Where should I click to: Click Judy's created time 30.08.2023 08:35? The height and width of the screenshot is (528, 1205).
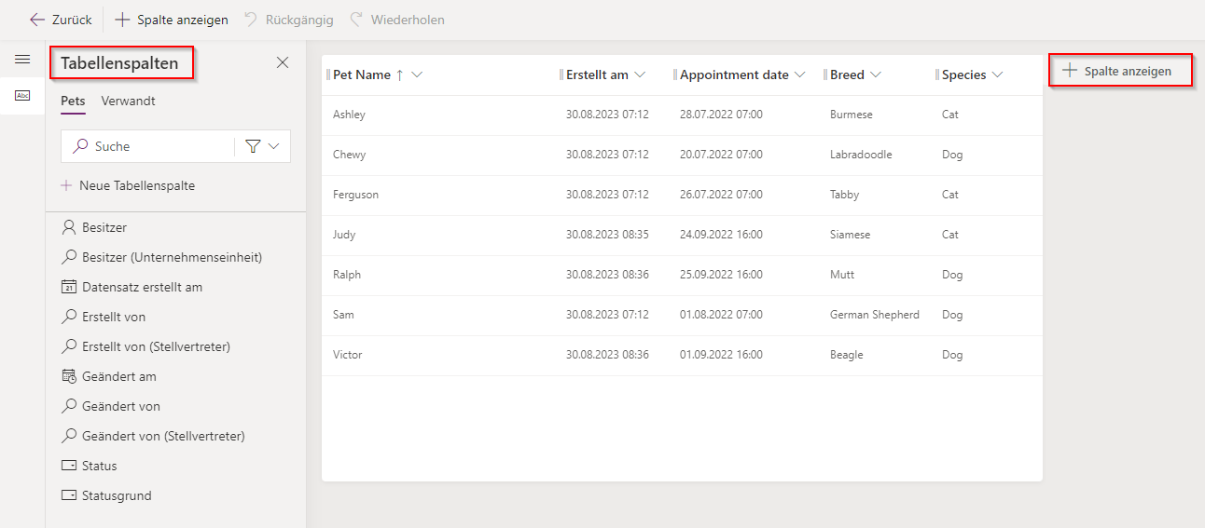pyautogui.click(x=607, y=235)
